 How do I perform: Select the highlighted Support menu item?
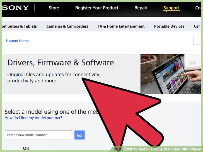(x=171, y=8)
